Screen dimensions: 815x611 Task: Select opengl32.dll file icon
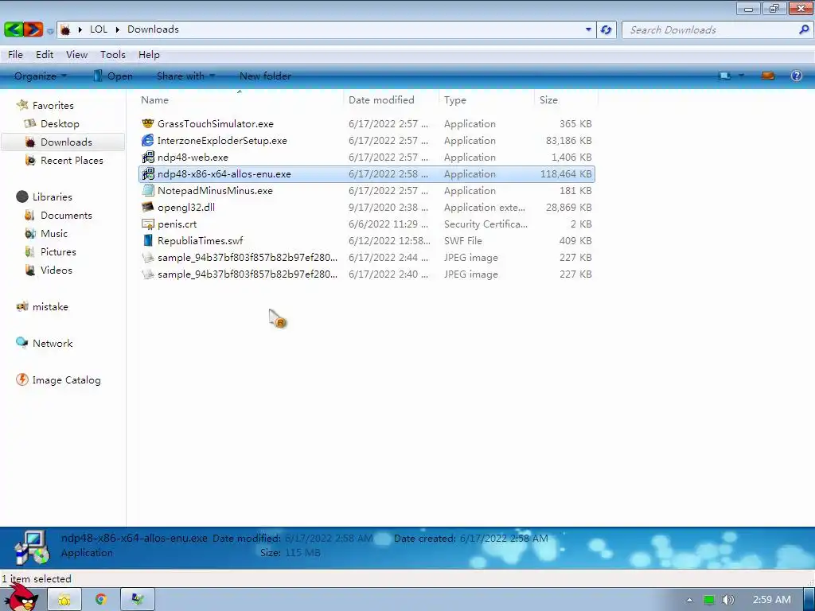point(148,208)
